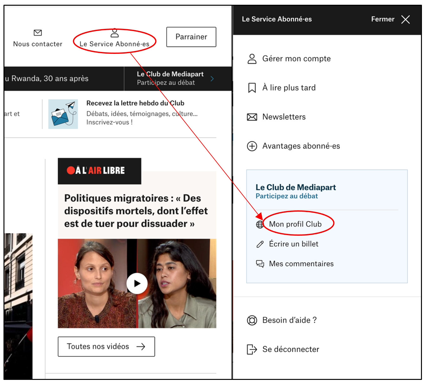
Task: Open the Politiques migratoires article headline
Action: [136, 211]
